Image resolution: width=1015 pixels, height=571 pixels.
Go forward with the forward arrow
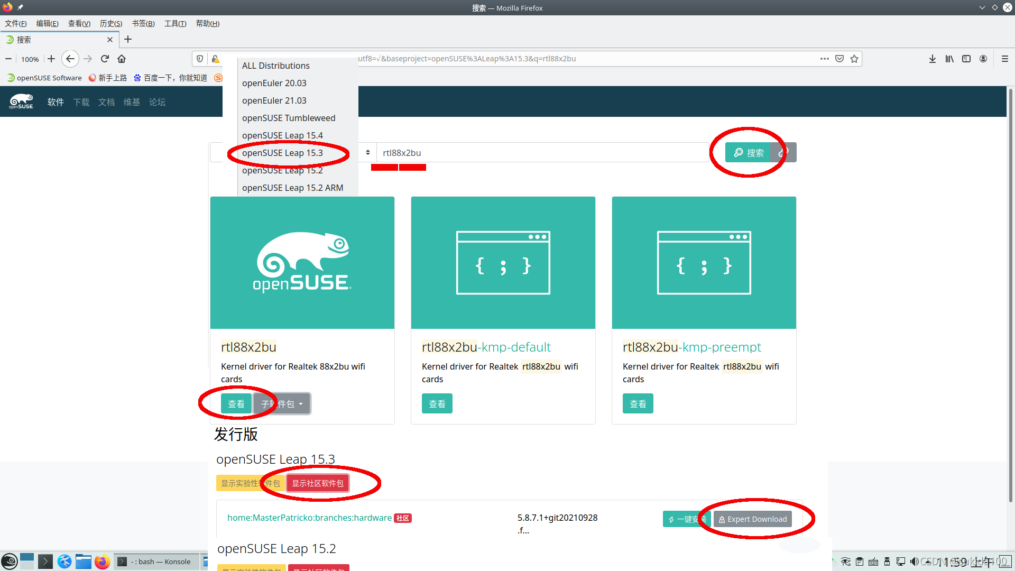88,59
